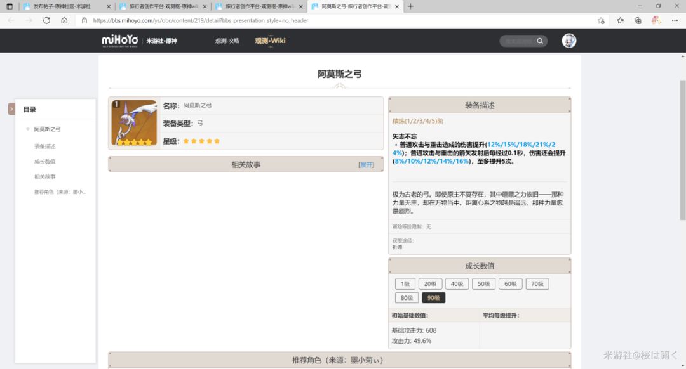The image size is (686, 369).
Task: Open 观测·攻略 navigation item
Action: point(227,41)
